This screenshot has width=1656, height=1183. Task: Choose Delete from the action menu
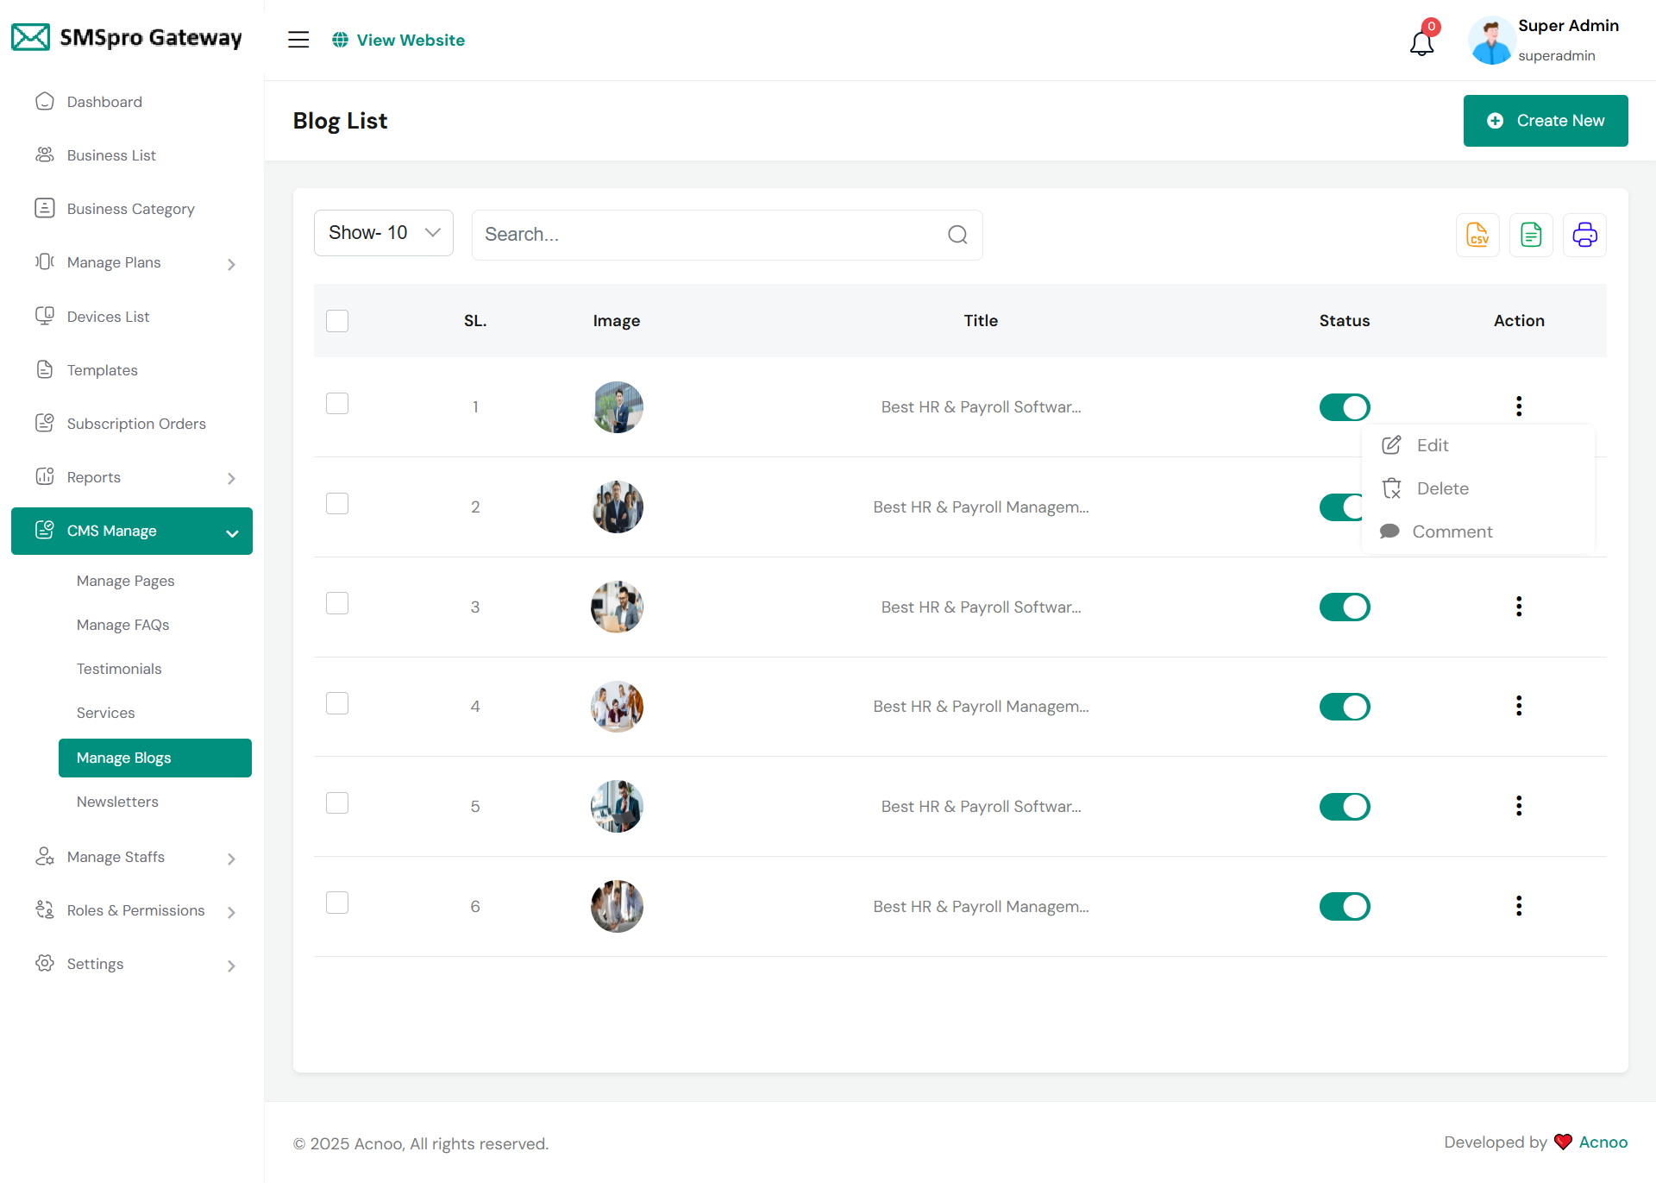(1441, 488)
